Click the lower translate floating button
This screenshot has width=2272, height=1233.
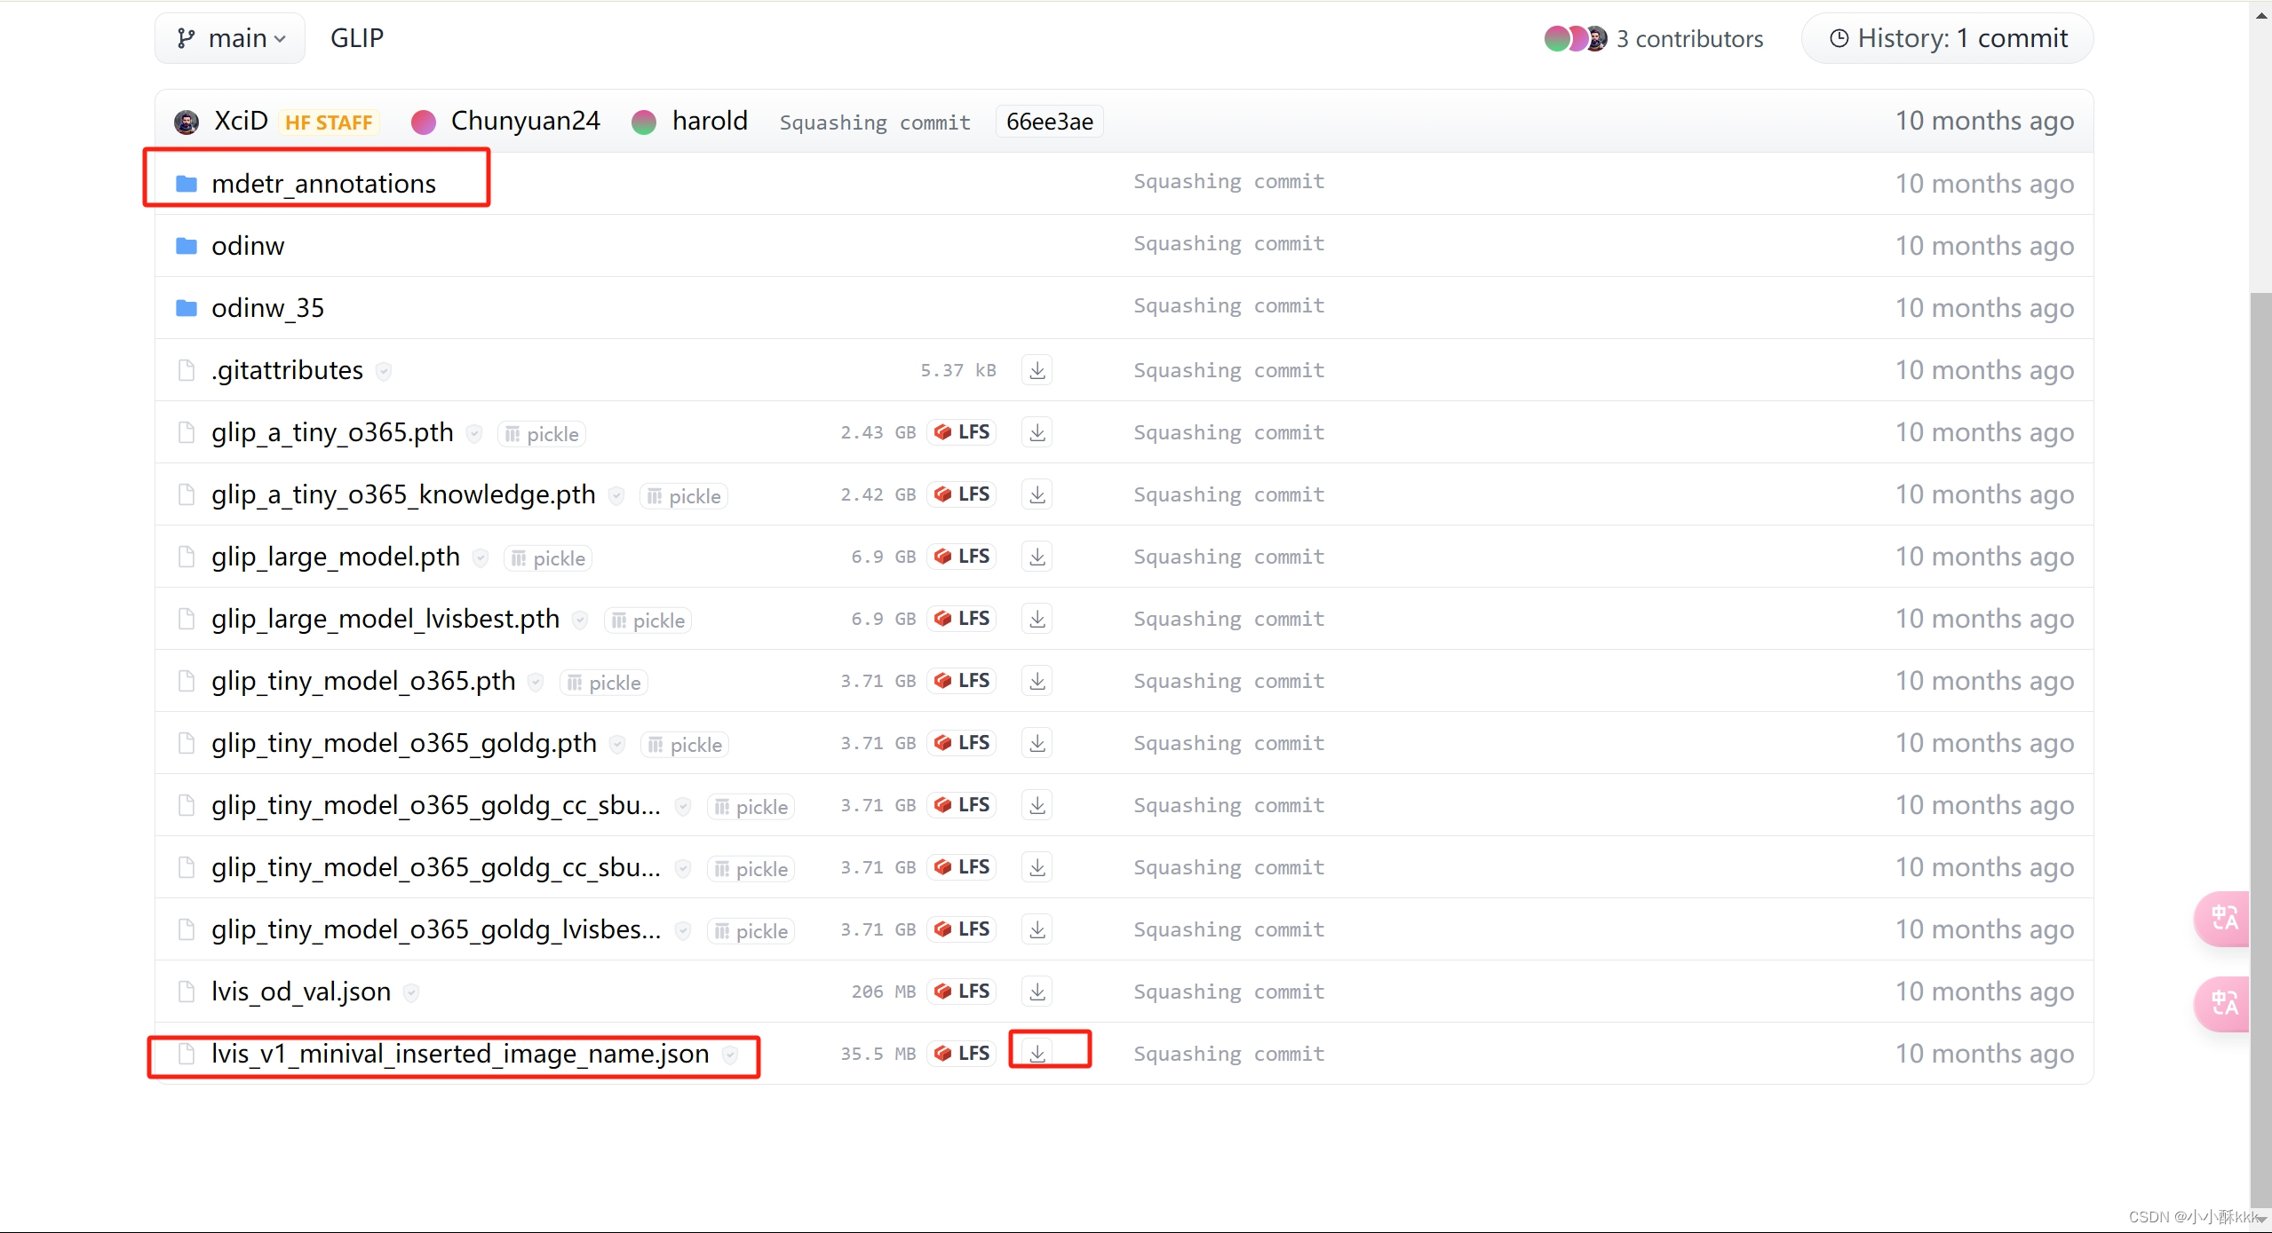coord(2222,1003)
